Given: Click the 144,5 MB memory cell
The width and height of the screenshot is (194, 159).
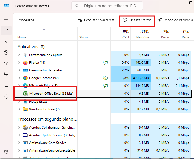Looking at the screenshot, I should point(141,86).
